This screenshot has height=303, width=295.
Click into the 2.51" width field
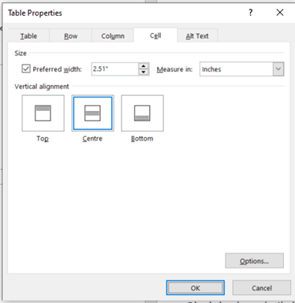[x=115, y=69]
